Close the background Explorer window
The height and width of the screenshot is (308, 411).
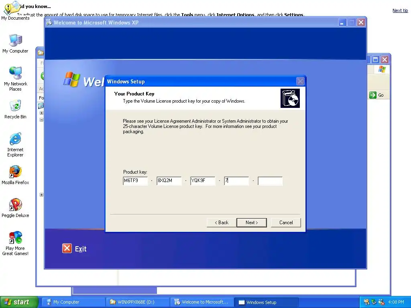385,60
